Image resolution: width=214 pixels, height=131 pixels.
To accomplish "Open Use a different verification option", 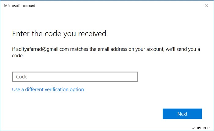I will [x=48, y=89].
